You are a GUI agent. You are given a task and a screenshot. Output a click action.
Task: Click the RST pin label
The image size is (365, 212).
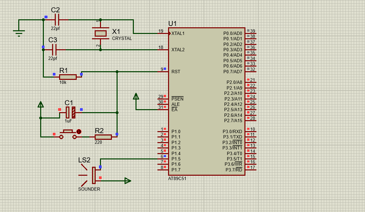[176, 72]
